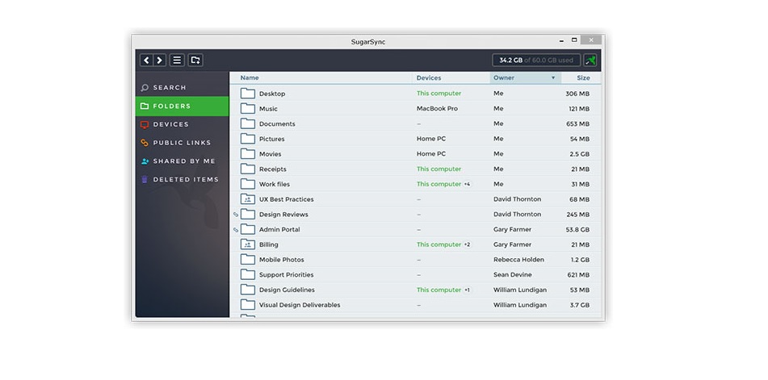Click +1 devices badge on Design Guidelines
The width and height of the screenshot is (768, 380).
(468, 290)
